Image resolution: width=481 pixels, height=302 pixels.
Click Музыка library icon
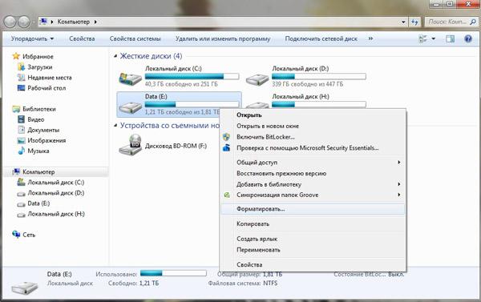tap(21, 151)
